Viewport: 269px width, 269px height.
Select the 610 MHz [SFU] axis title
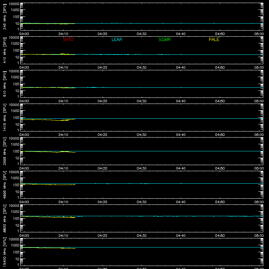pyautogui.click(x=4, y=84)
